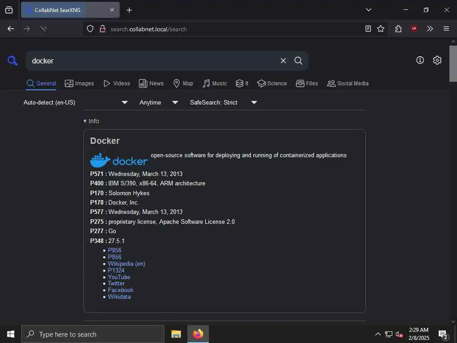Image resolution: width=457 pixels, height=343 pixels.
Task: Close the CollabNet SearXNG tab
Action: (112, 10)
